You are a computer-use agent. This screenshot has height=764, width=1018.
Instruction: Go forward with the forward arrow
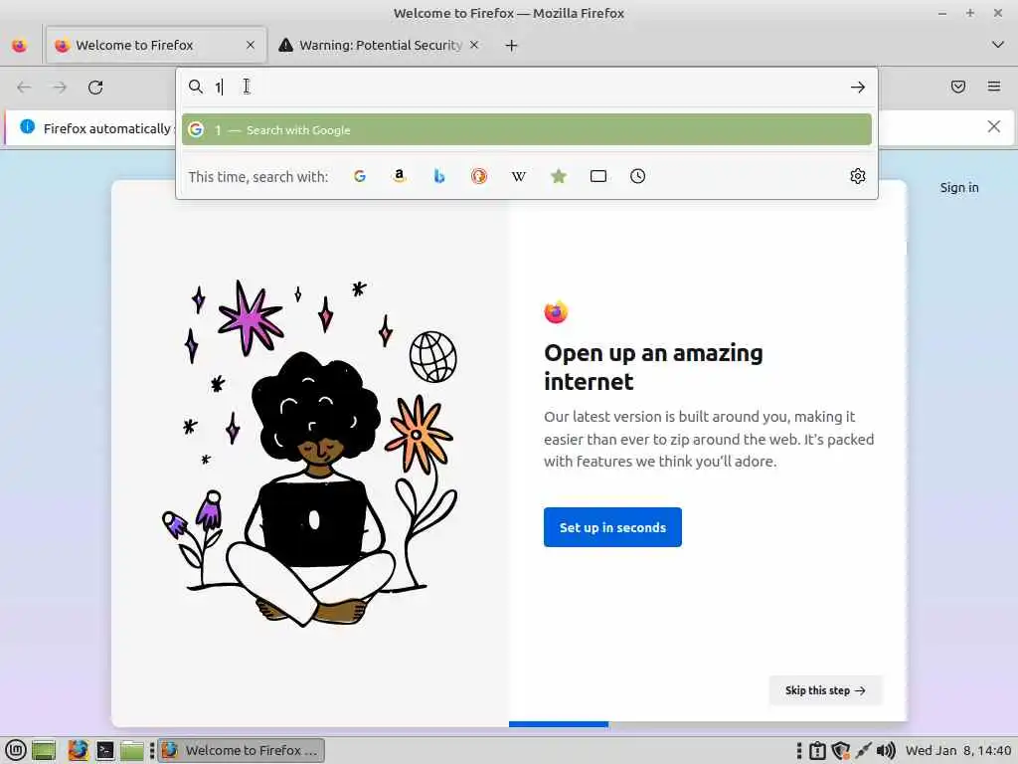(60, 88)
